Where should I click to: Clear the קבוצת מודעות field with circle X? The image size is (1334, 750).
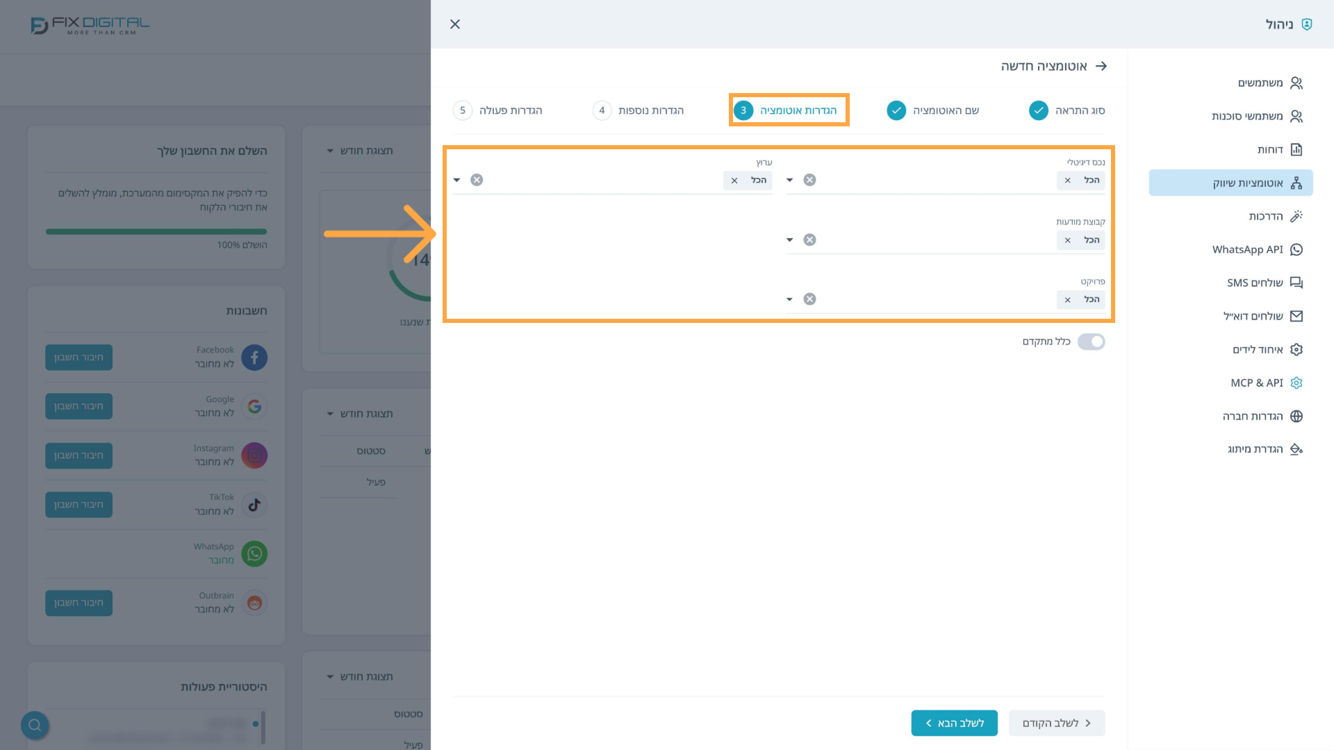(810, 240)
